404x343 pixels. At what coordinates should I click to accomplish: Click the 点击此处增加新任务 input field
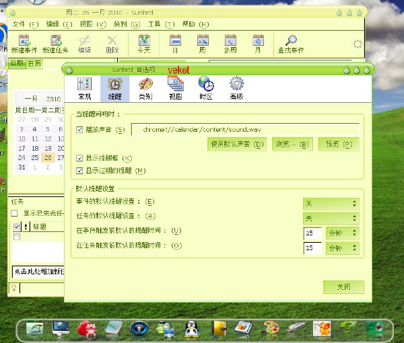pyautogui.click(x=38, y=272)
